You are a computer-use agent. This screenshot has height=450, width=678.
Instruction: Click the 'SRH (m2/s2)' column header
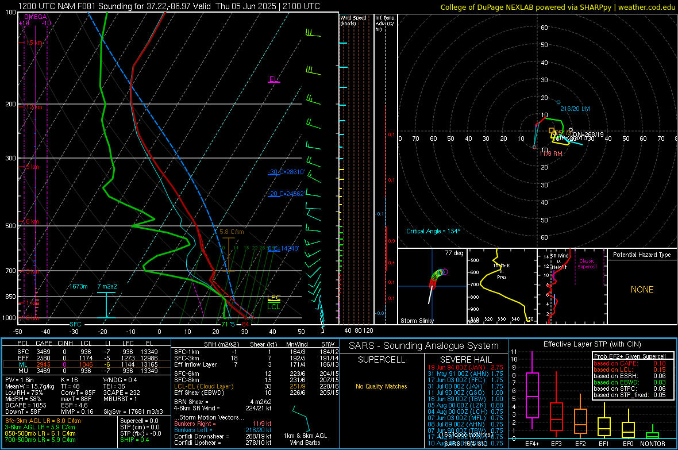(222, 344)
